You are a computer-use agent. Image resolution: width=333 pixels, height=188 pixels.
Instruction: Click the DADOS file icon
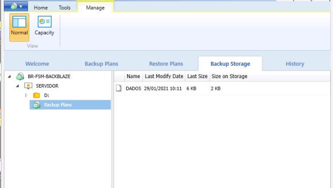click(118, 88)
